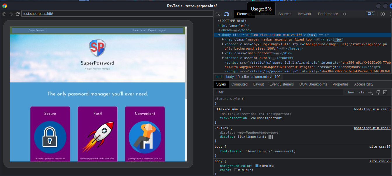392x176 pixels.
Task: Expand the head element node
Action: pos(220,30)
